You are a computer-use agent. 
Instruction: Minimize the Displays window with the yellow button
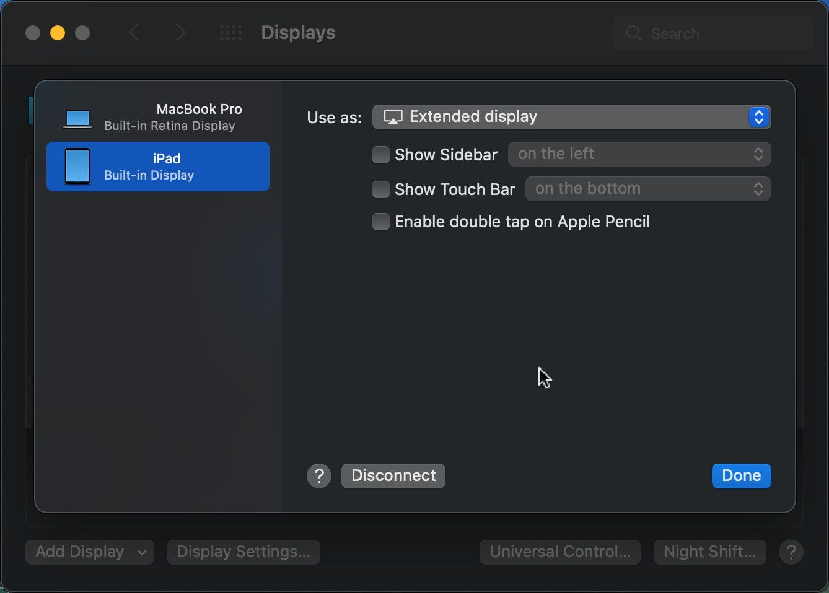click(58, 33)
